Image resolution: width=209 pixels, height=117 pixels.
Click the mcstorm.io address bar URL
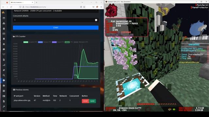36,7
